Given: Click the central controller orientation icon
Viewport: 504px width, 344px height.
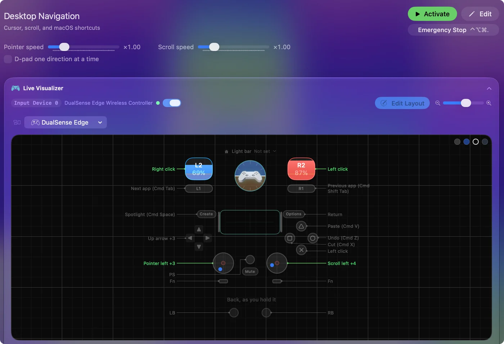Looking at the screenshot, I should (x=250, y=176).
